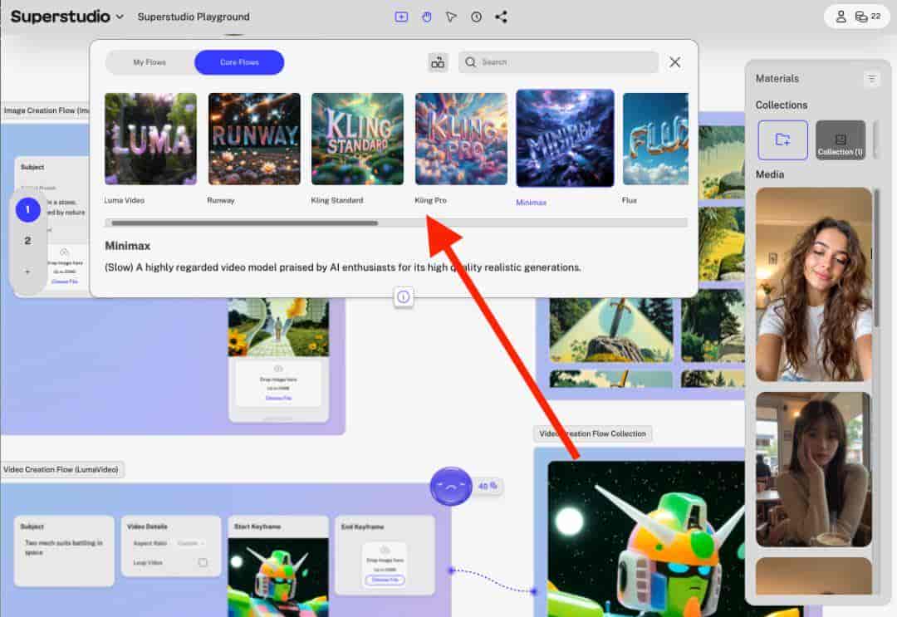Click the info icon below flows panel
The image size is (897, 617).
(404, 296)
